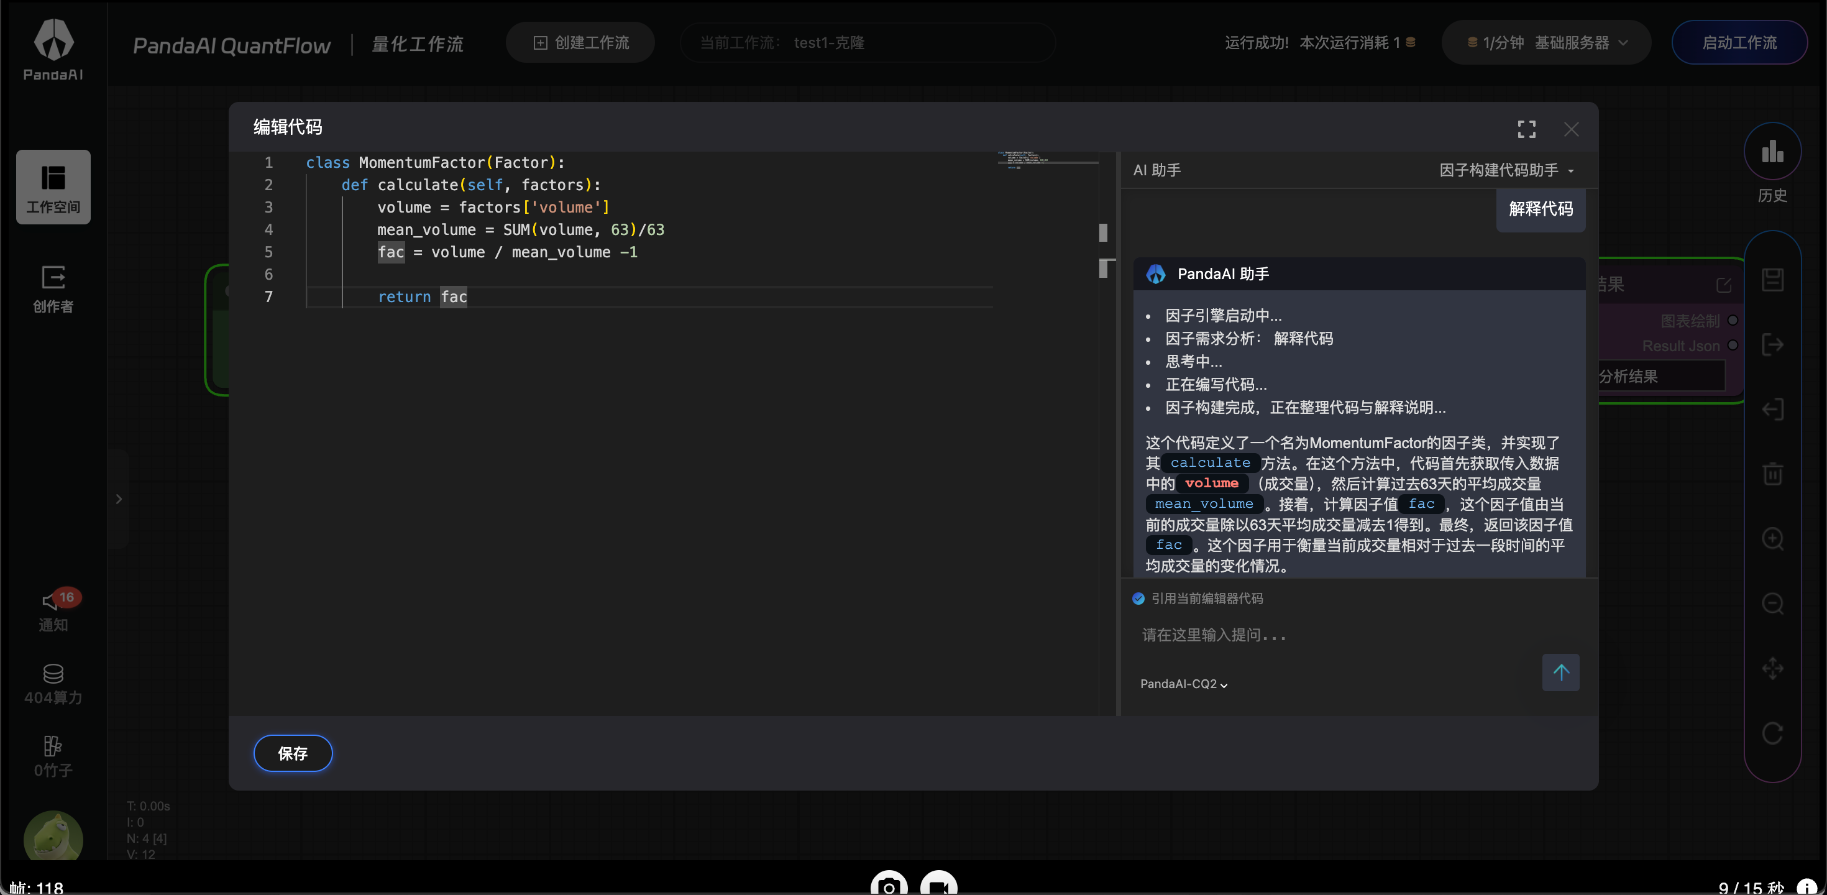Click the PandaAI 助手 avatar icon

pyautogui.click(x=1156, y=273)
